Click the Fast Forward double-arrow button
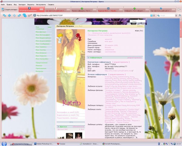Screen dimensions: 182x146 pos(19,16)
